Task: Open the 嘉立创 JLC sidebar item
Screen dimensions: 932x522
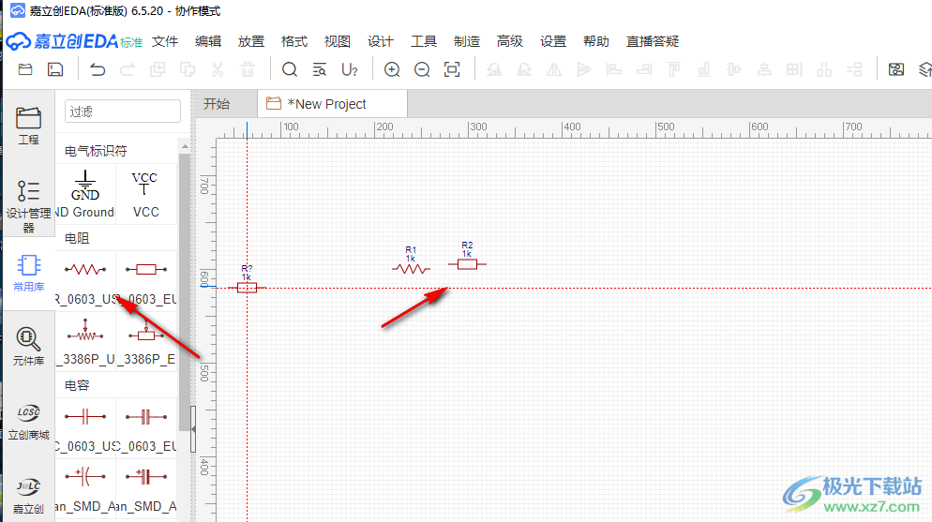Action: click(28, 496)
